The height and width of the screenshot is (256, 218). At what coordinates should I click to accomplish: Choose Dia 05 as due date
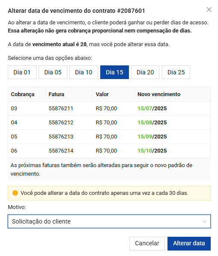[x=53, y=72]
